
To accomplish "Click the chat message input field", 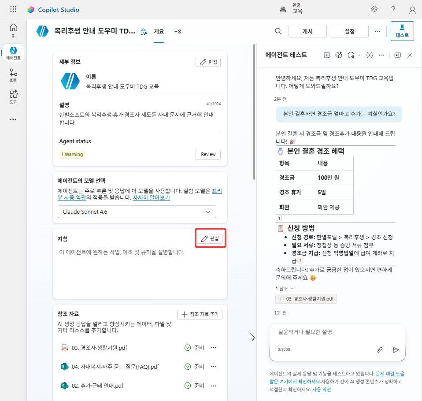I will coord(337,332).
